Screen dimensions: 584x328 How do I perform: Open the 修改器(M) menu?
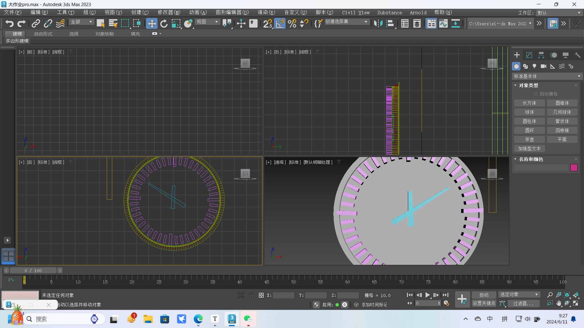tap(169, 12)
